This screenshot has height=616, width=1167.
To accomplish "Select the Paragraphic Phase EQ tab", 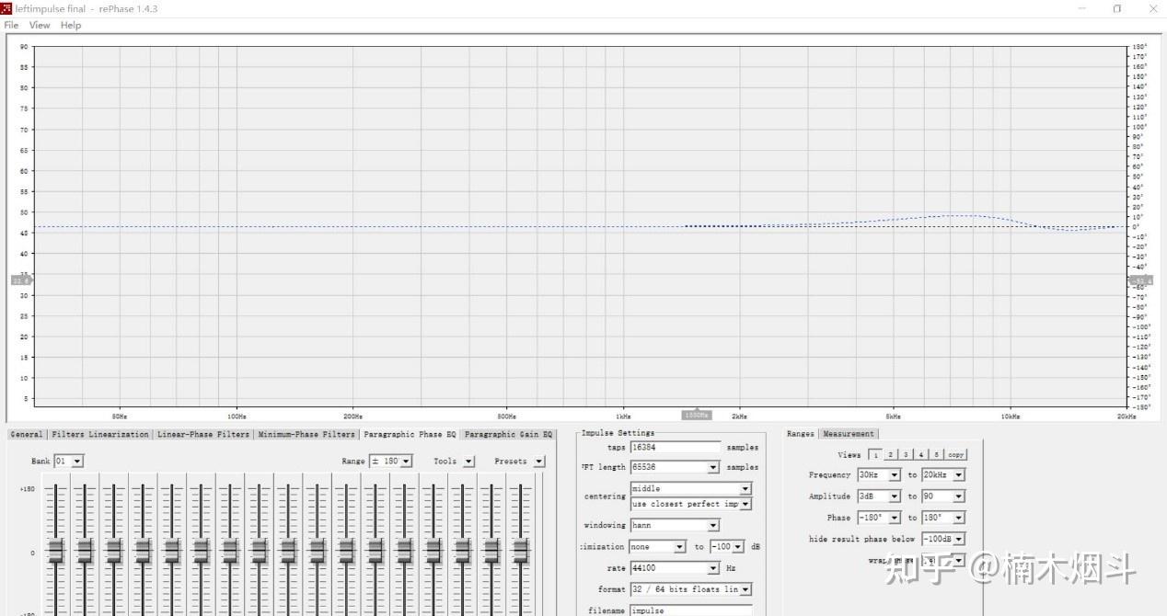I will (410, 434).
